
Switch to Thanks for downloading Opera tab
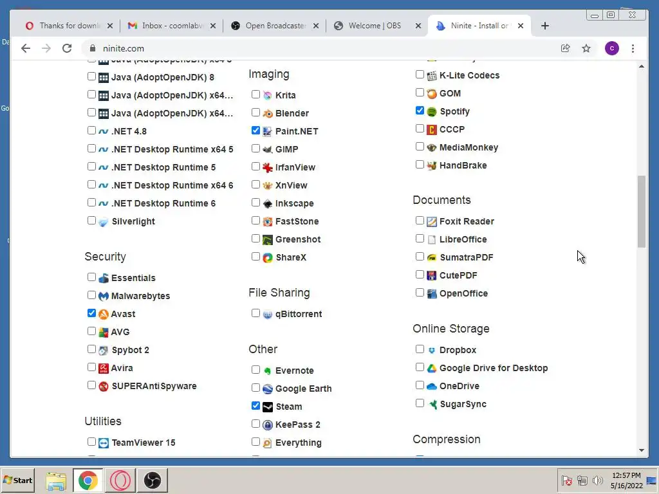(x=69, y=26)
